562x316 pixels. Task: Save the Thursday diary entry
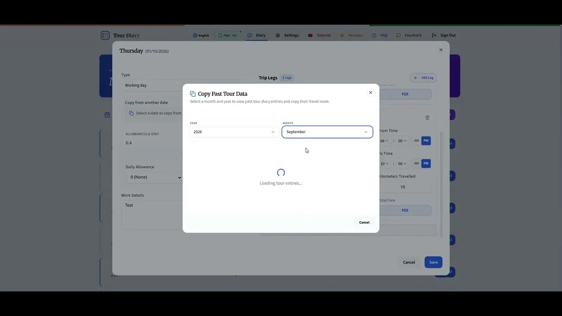433,262
